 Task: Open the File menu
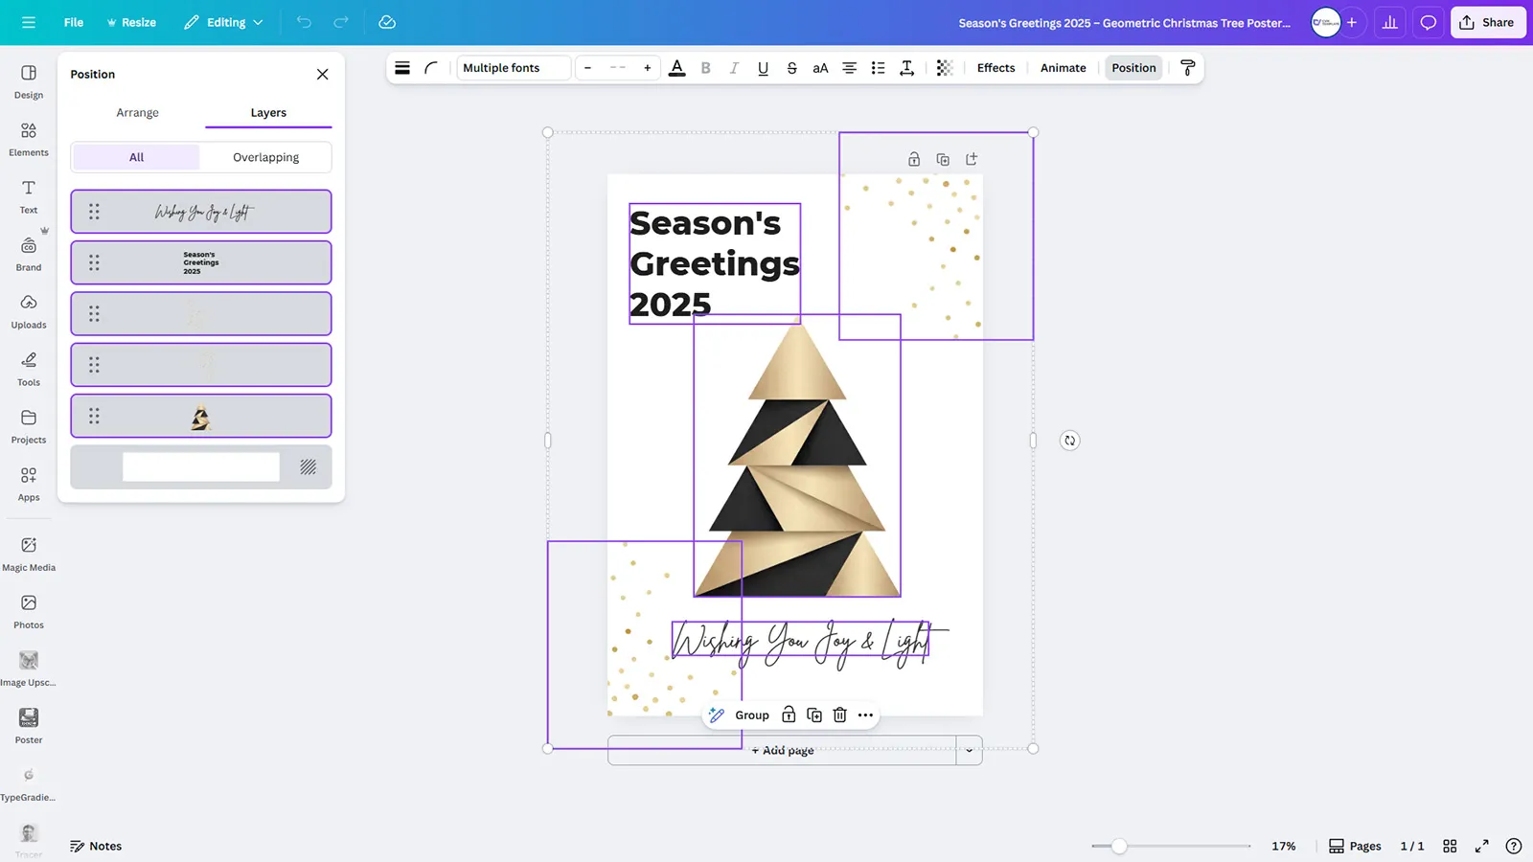(73, 22)
